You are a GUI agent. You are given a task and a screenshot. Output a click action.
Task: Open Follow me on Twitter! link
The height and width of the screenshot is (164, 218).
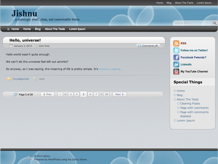coord(194,50)
